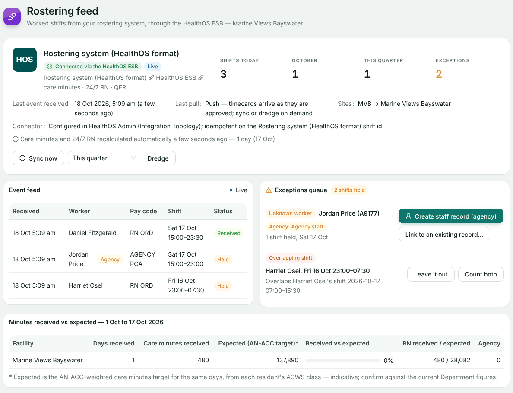Click the warning triangle in Exceptions queue

pos(269,190)
